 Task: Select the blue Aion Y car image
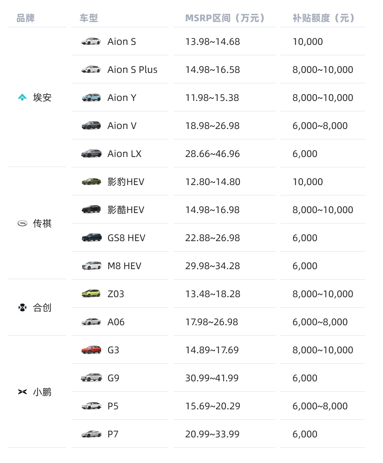point(91,97)
